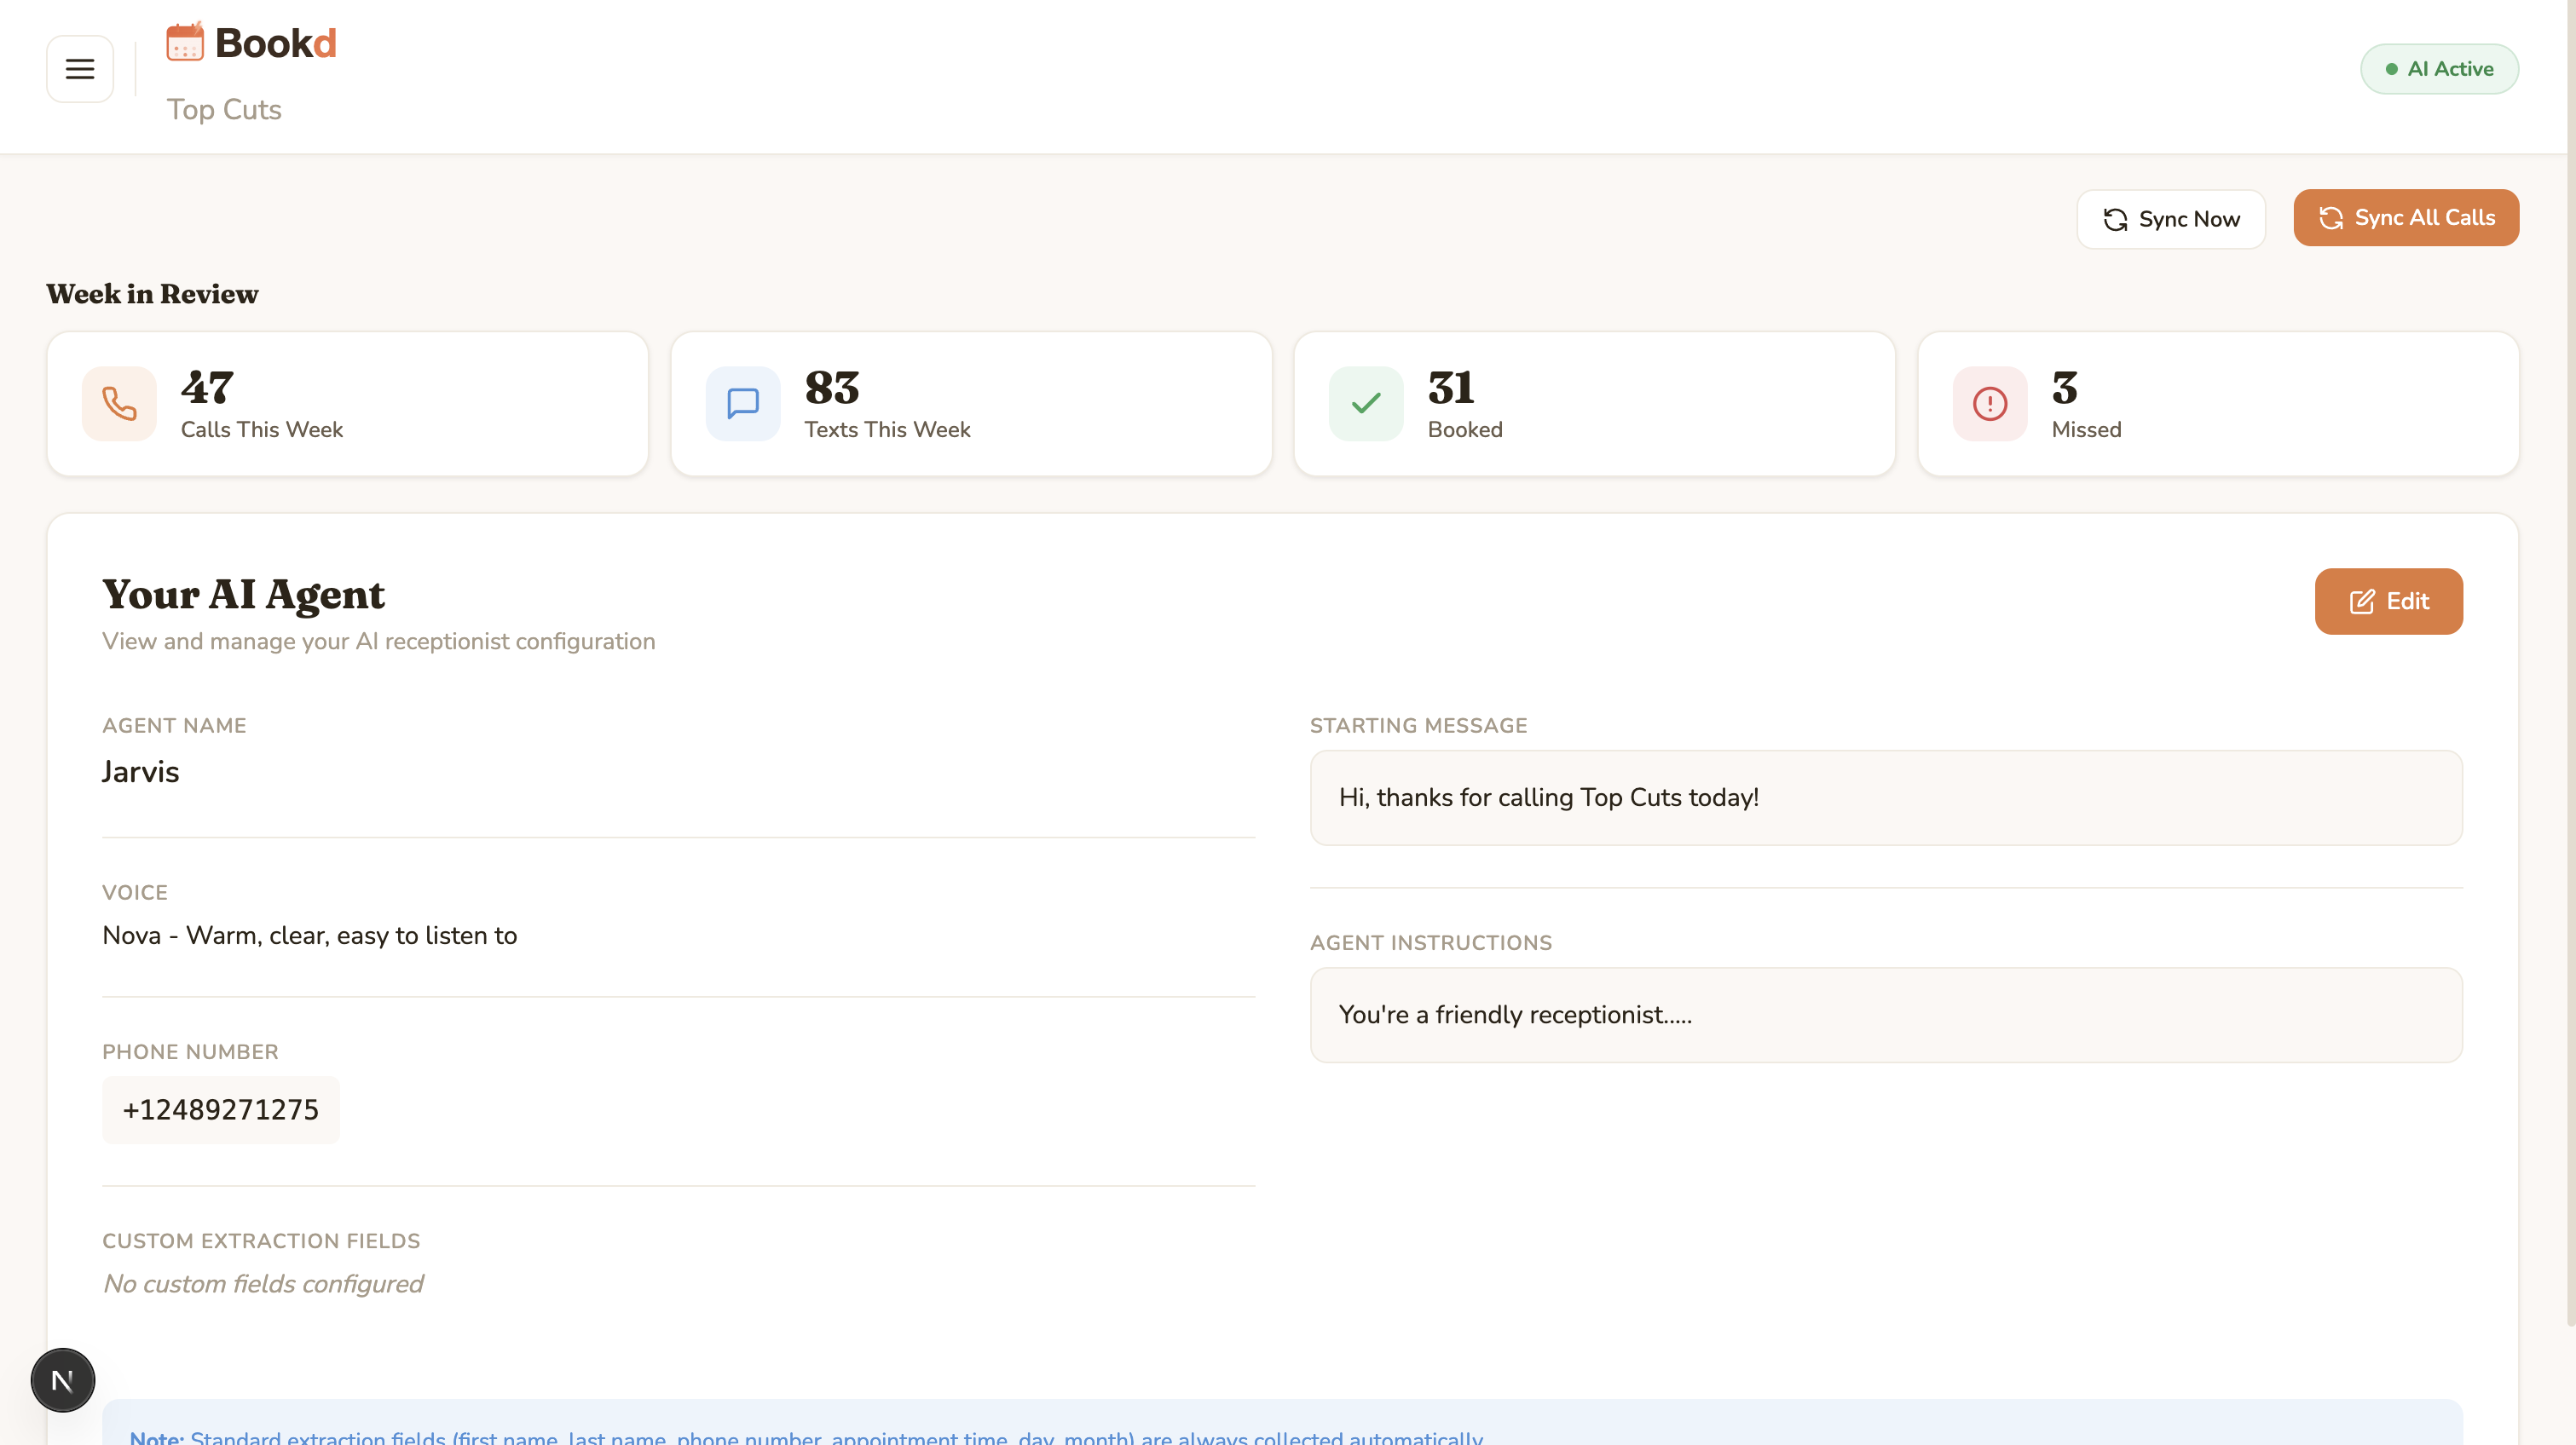Click the Starting Message text box
Image resolution: width=2576 pixels, height=1445 pixels.
coord(1885,797)
